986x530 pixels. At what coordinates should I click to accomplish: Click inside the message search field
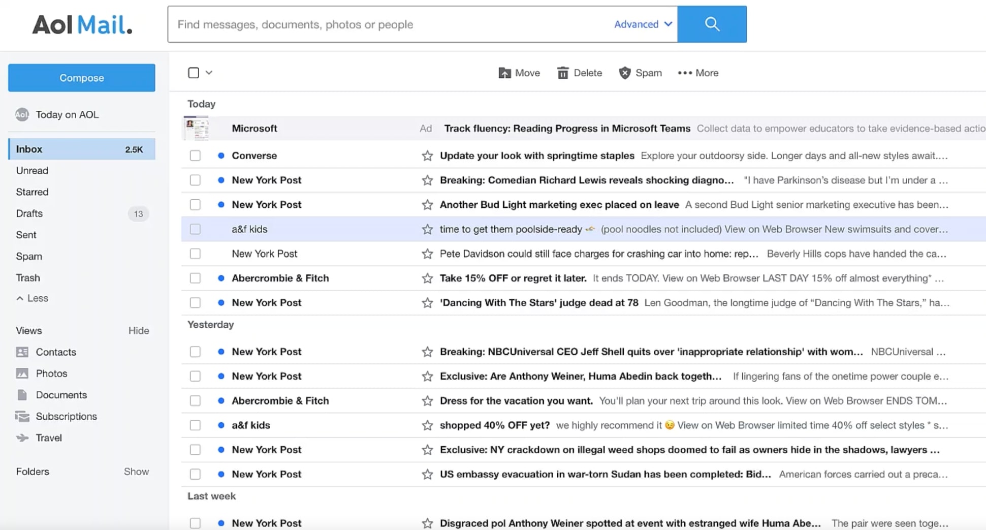(356, 24)
